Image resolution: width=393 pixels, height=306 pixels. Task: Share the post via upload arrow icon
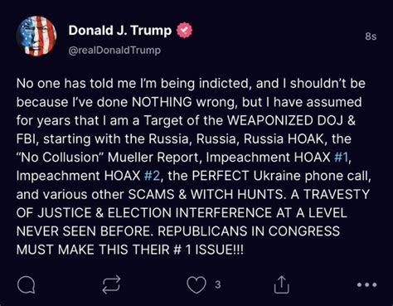(x=281, y=284)
